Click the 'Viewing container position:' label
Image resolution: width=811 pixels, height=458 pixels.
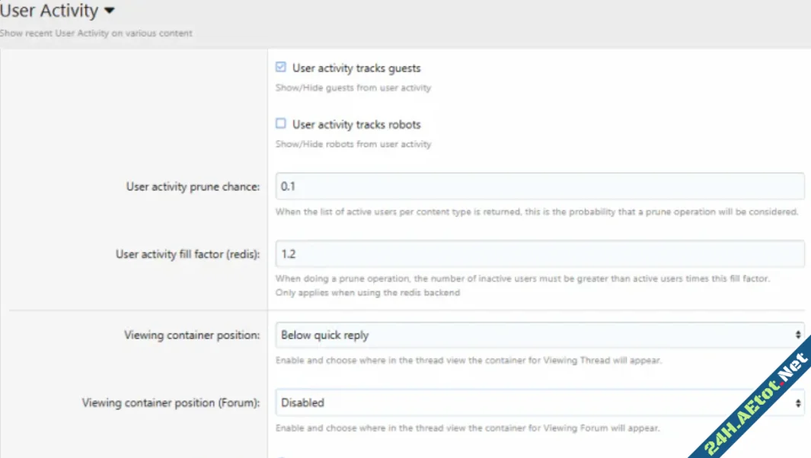coord(192,336)
